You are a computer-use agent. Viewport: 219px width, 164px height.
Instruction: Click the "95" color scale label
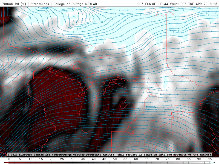[210, 159]
